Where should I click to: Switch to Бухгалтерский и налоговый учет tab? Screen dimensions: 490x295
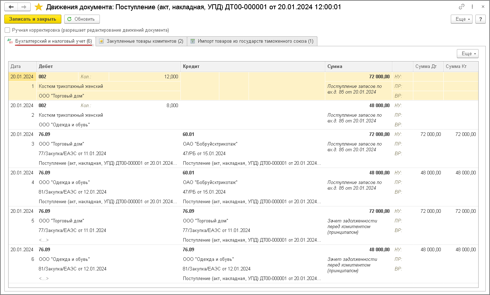50,41
